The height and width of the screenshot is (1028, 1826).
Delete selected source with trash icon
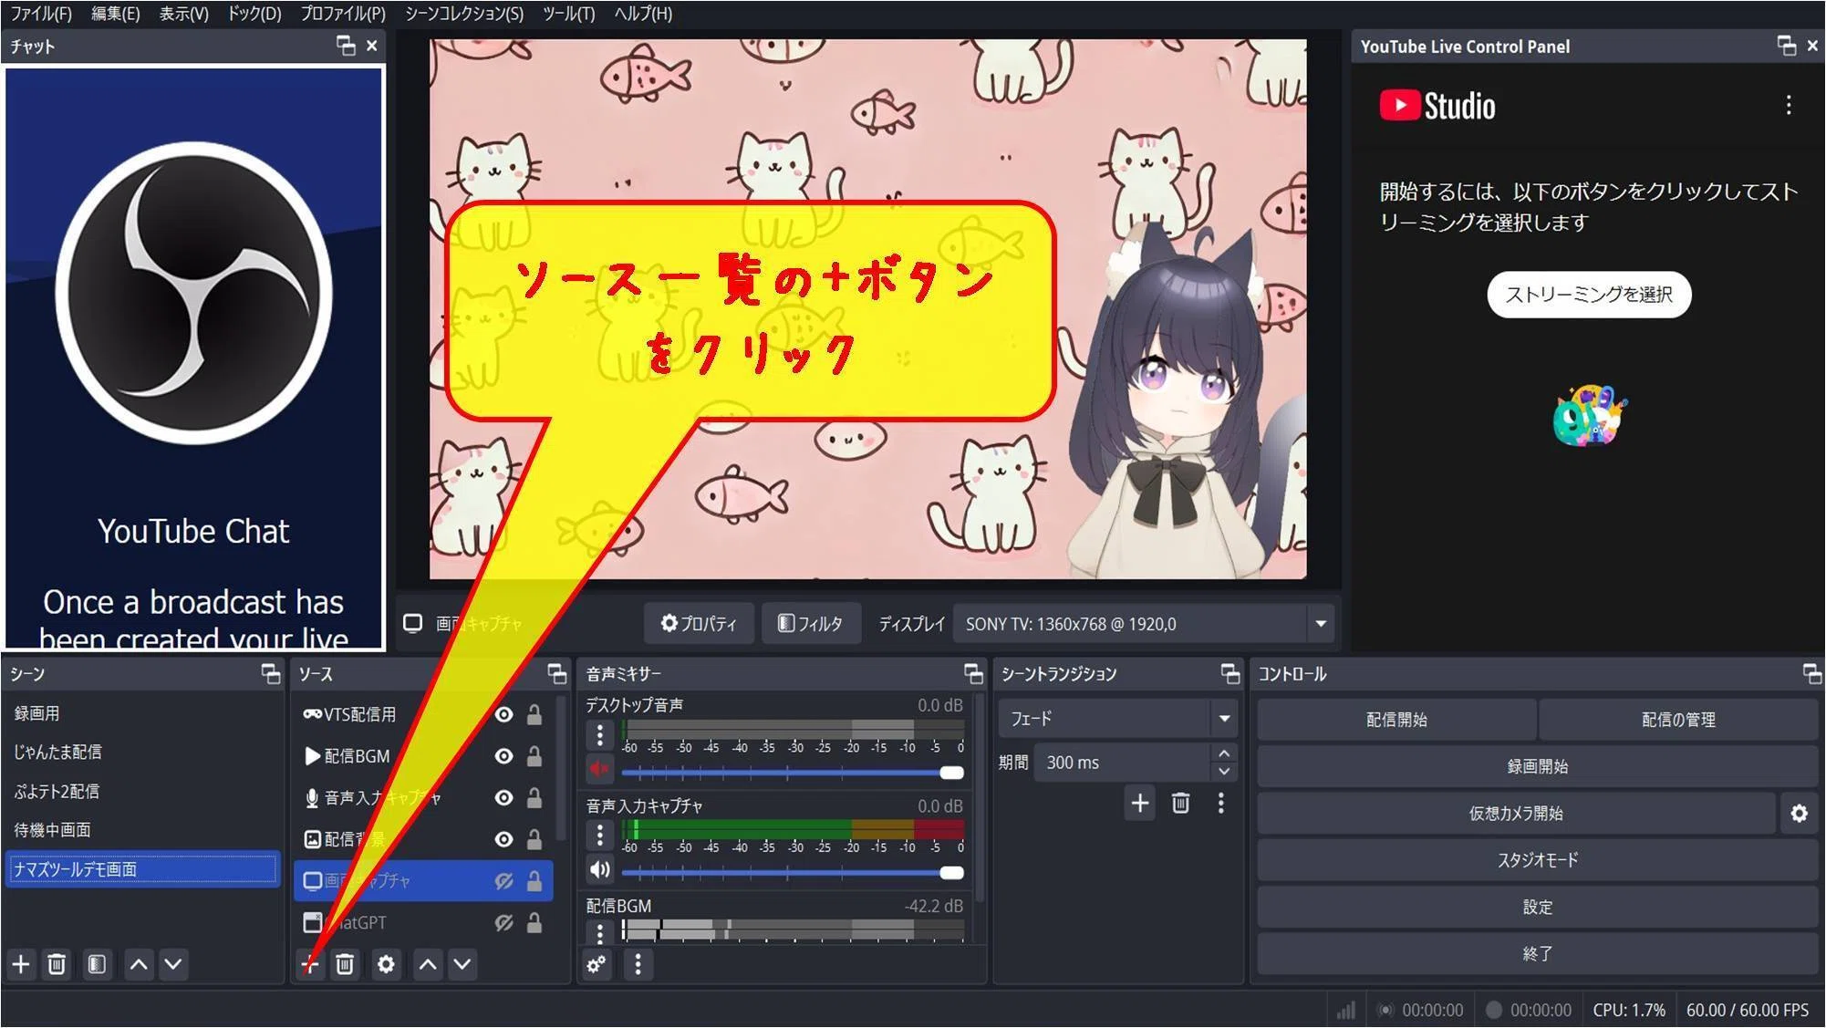345,963
